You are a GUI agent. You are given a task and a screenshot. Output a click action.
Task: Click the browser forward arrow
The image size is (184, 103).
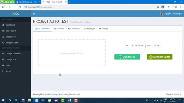point(15,7)
